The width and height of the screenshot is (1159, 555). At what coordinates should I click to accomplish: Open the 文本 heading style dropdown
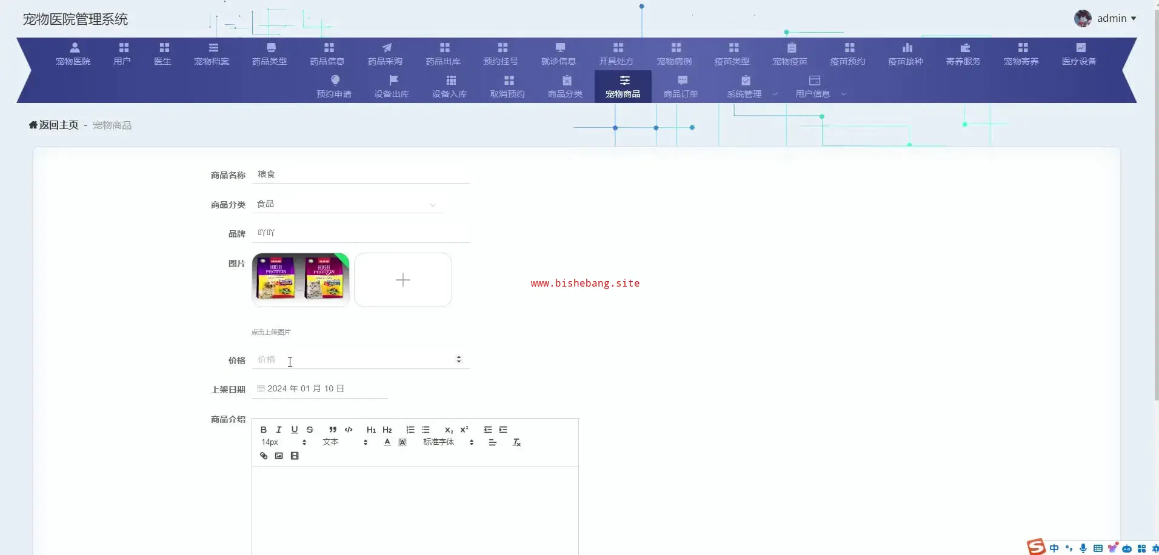(345, 442)
